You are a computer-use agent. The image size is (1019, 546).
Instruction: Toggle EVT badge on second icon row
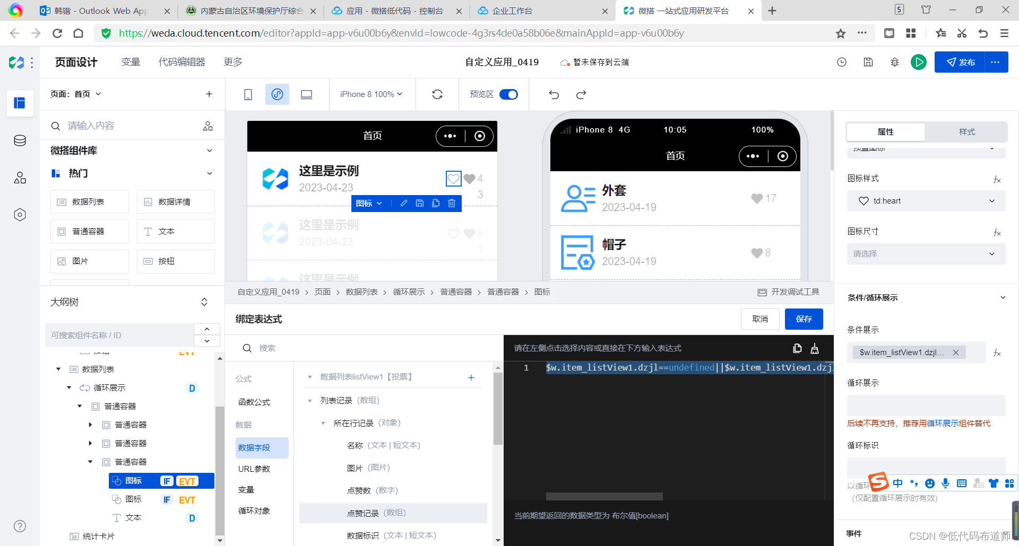tap(187, 499)
